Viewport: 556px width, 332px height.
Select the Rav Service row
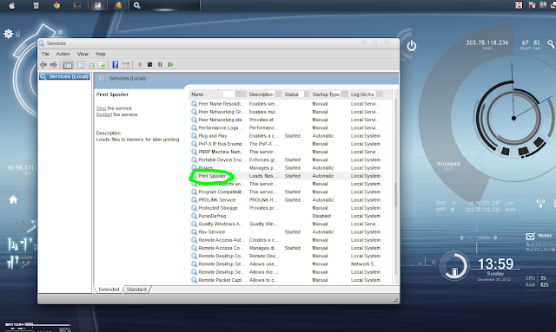coord(286,231)
